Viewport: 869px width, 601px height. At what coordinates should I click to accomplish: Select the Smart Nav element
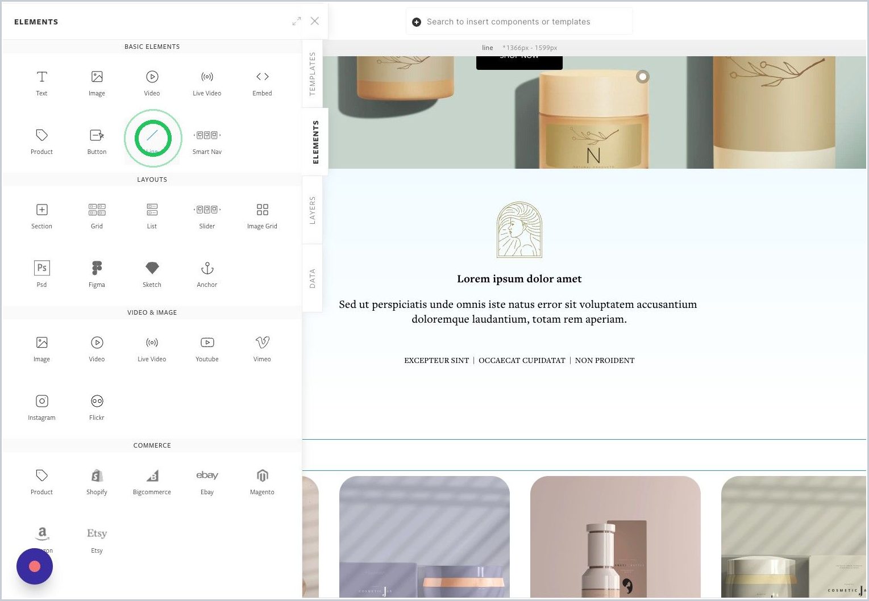pos(207,141)
